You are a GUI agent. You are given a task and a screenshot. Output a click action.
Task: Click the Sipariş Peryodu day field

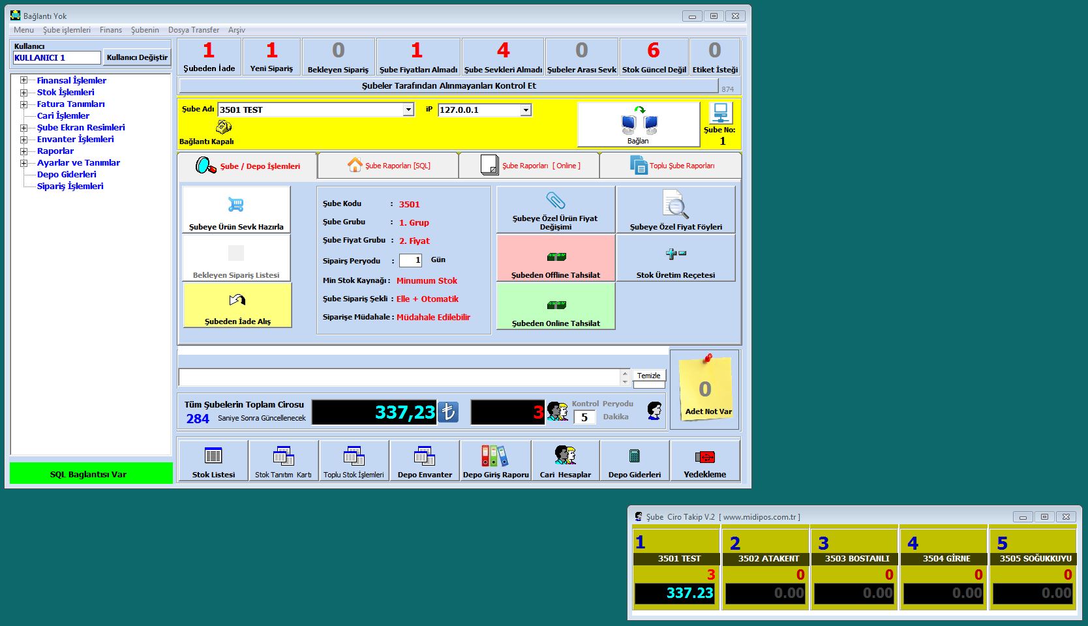click(410, 260)
